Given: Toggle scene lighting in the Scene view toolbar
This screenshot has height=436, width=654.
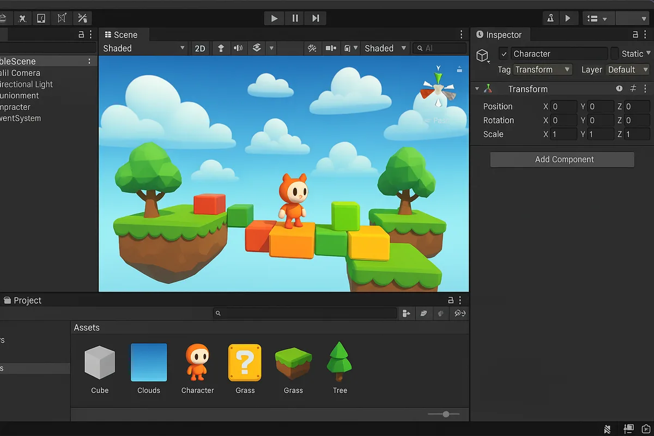Looking at the screenshot, I should coord(221,48).
